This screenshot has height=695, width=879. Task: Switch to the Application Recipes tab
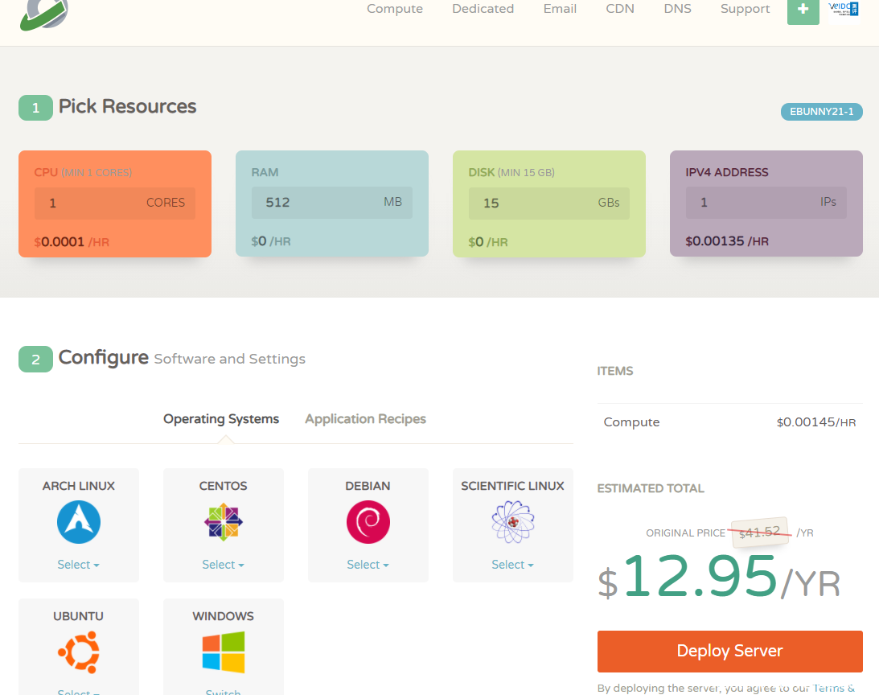point(365,419)
